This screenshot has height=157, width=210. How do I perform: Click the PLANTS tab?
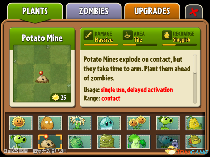click(35, 11)
